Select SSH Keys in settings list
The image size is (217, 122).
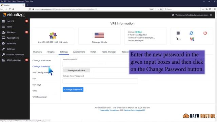pyautogui.click(x=37, y=85)
